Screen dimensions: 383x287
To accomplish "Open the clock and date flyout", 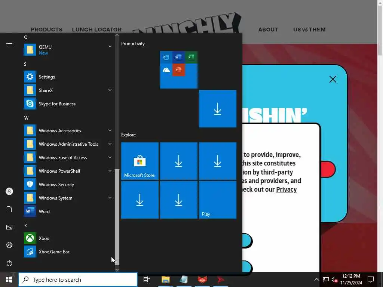I will pyautogui.click(x=351, y=280).
